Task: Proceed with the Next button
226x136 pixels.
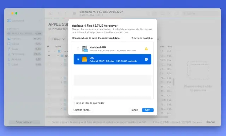Action: [x=148, y=110]
